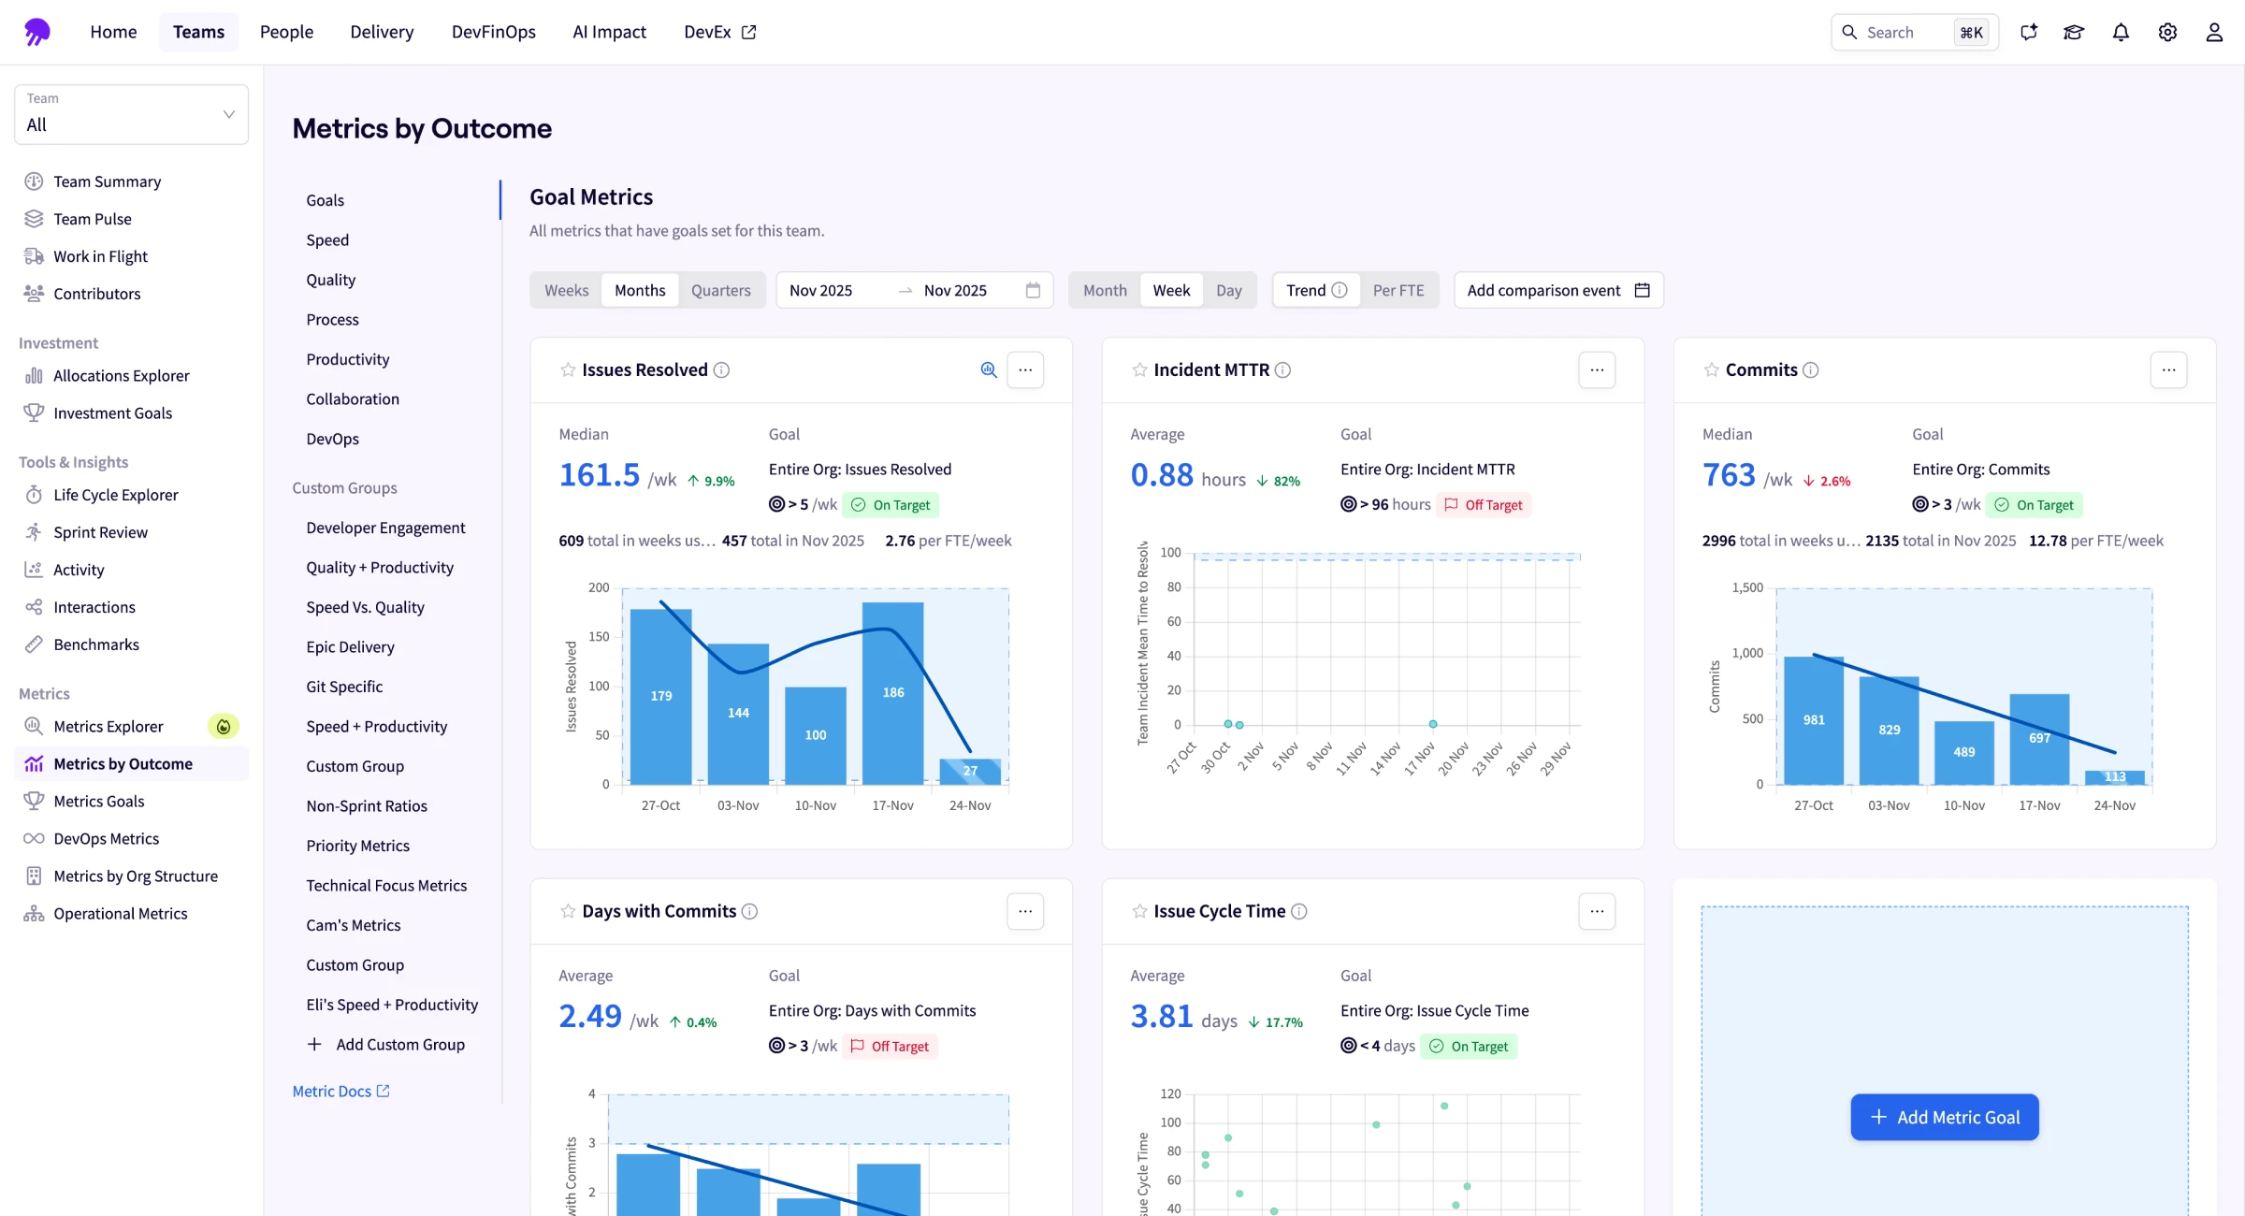Click the zoom magnifier on Issues Resolved
Screen dimensions: 2245x1216
tap(989, 369)
